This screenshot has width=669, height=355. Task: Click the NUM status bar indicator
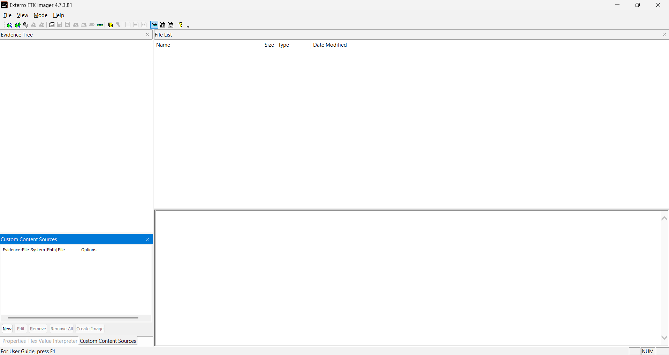648,352
